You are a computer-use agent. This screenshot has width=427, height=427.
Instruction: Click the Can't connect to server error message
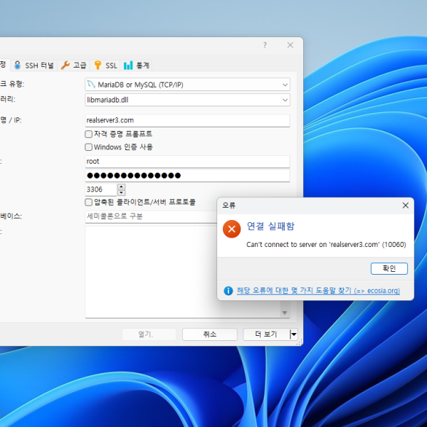326,245
